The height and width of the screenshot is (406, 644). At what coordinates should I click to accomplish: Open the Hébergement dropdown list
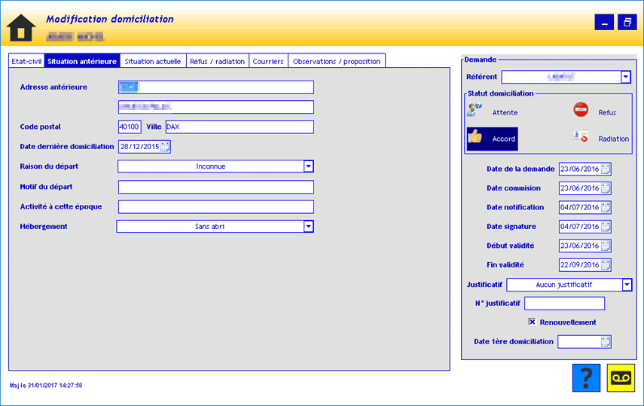[308, 226]
